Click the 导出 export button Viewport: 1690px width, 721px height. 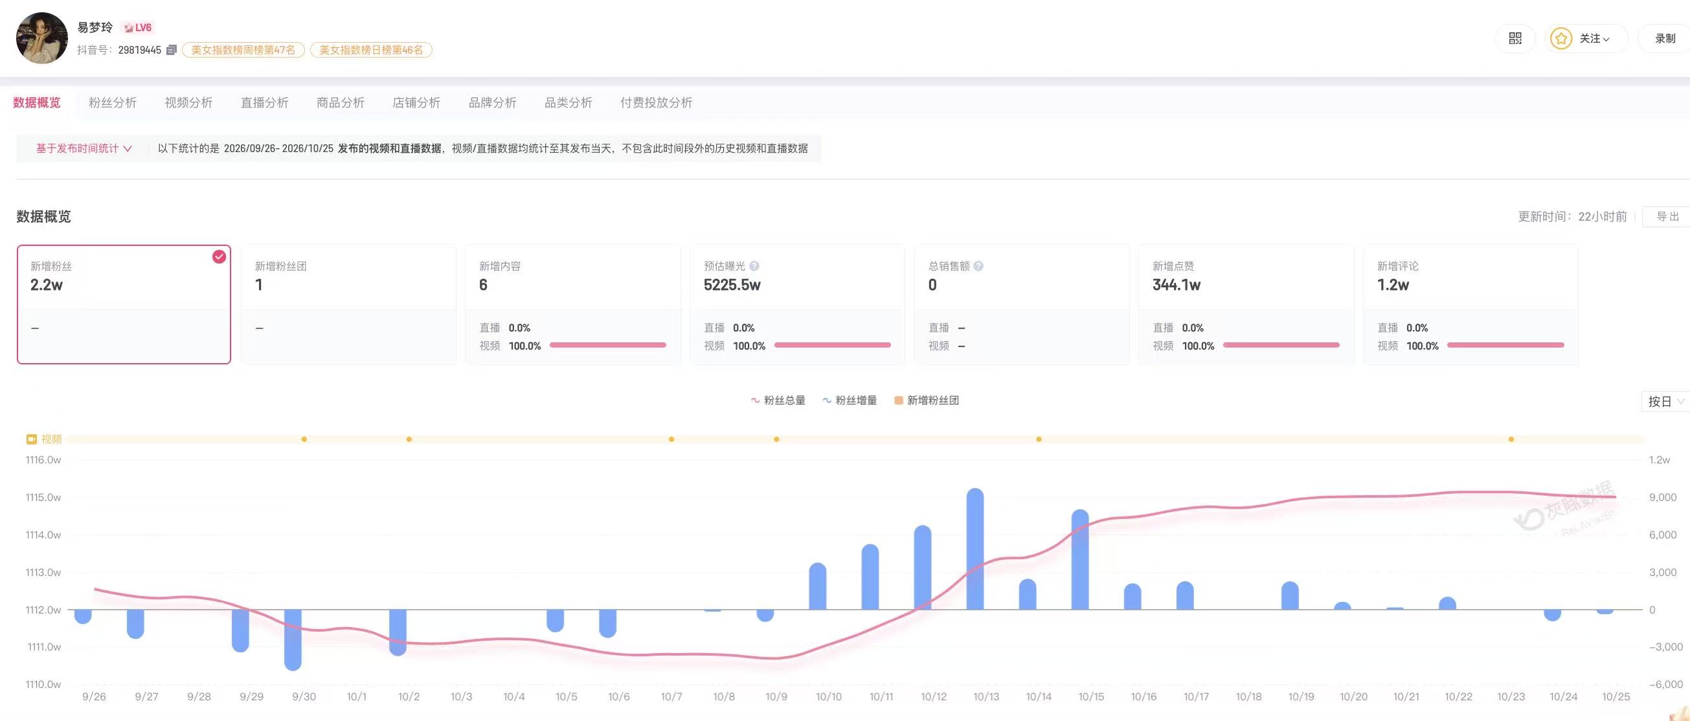[1667, 217]
